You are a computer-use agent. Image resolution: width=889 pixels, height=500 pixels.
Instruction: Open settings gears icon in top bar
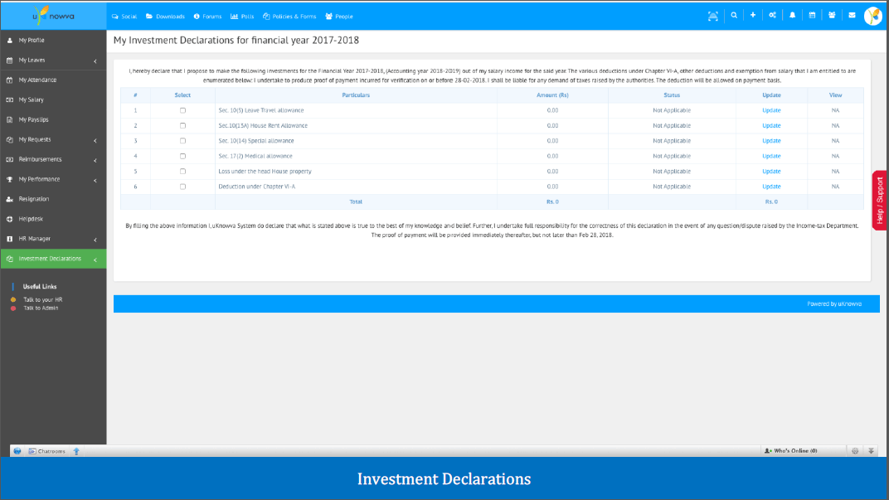pyautogui.click(x=772, y=15)
